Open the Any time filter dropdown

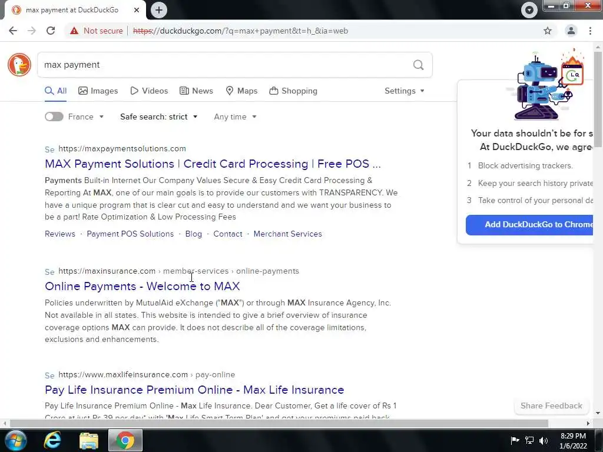coord(235,117)
